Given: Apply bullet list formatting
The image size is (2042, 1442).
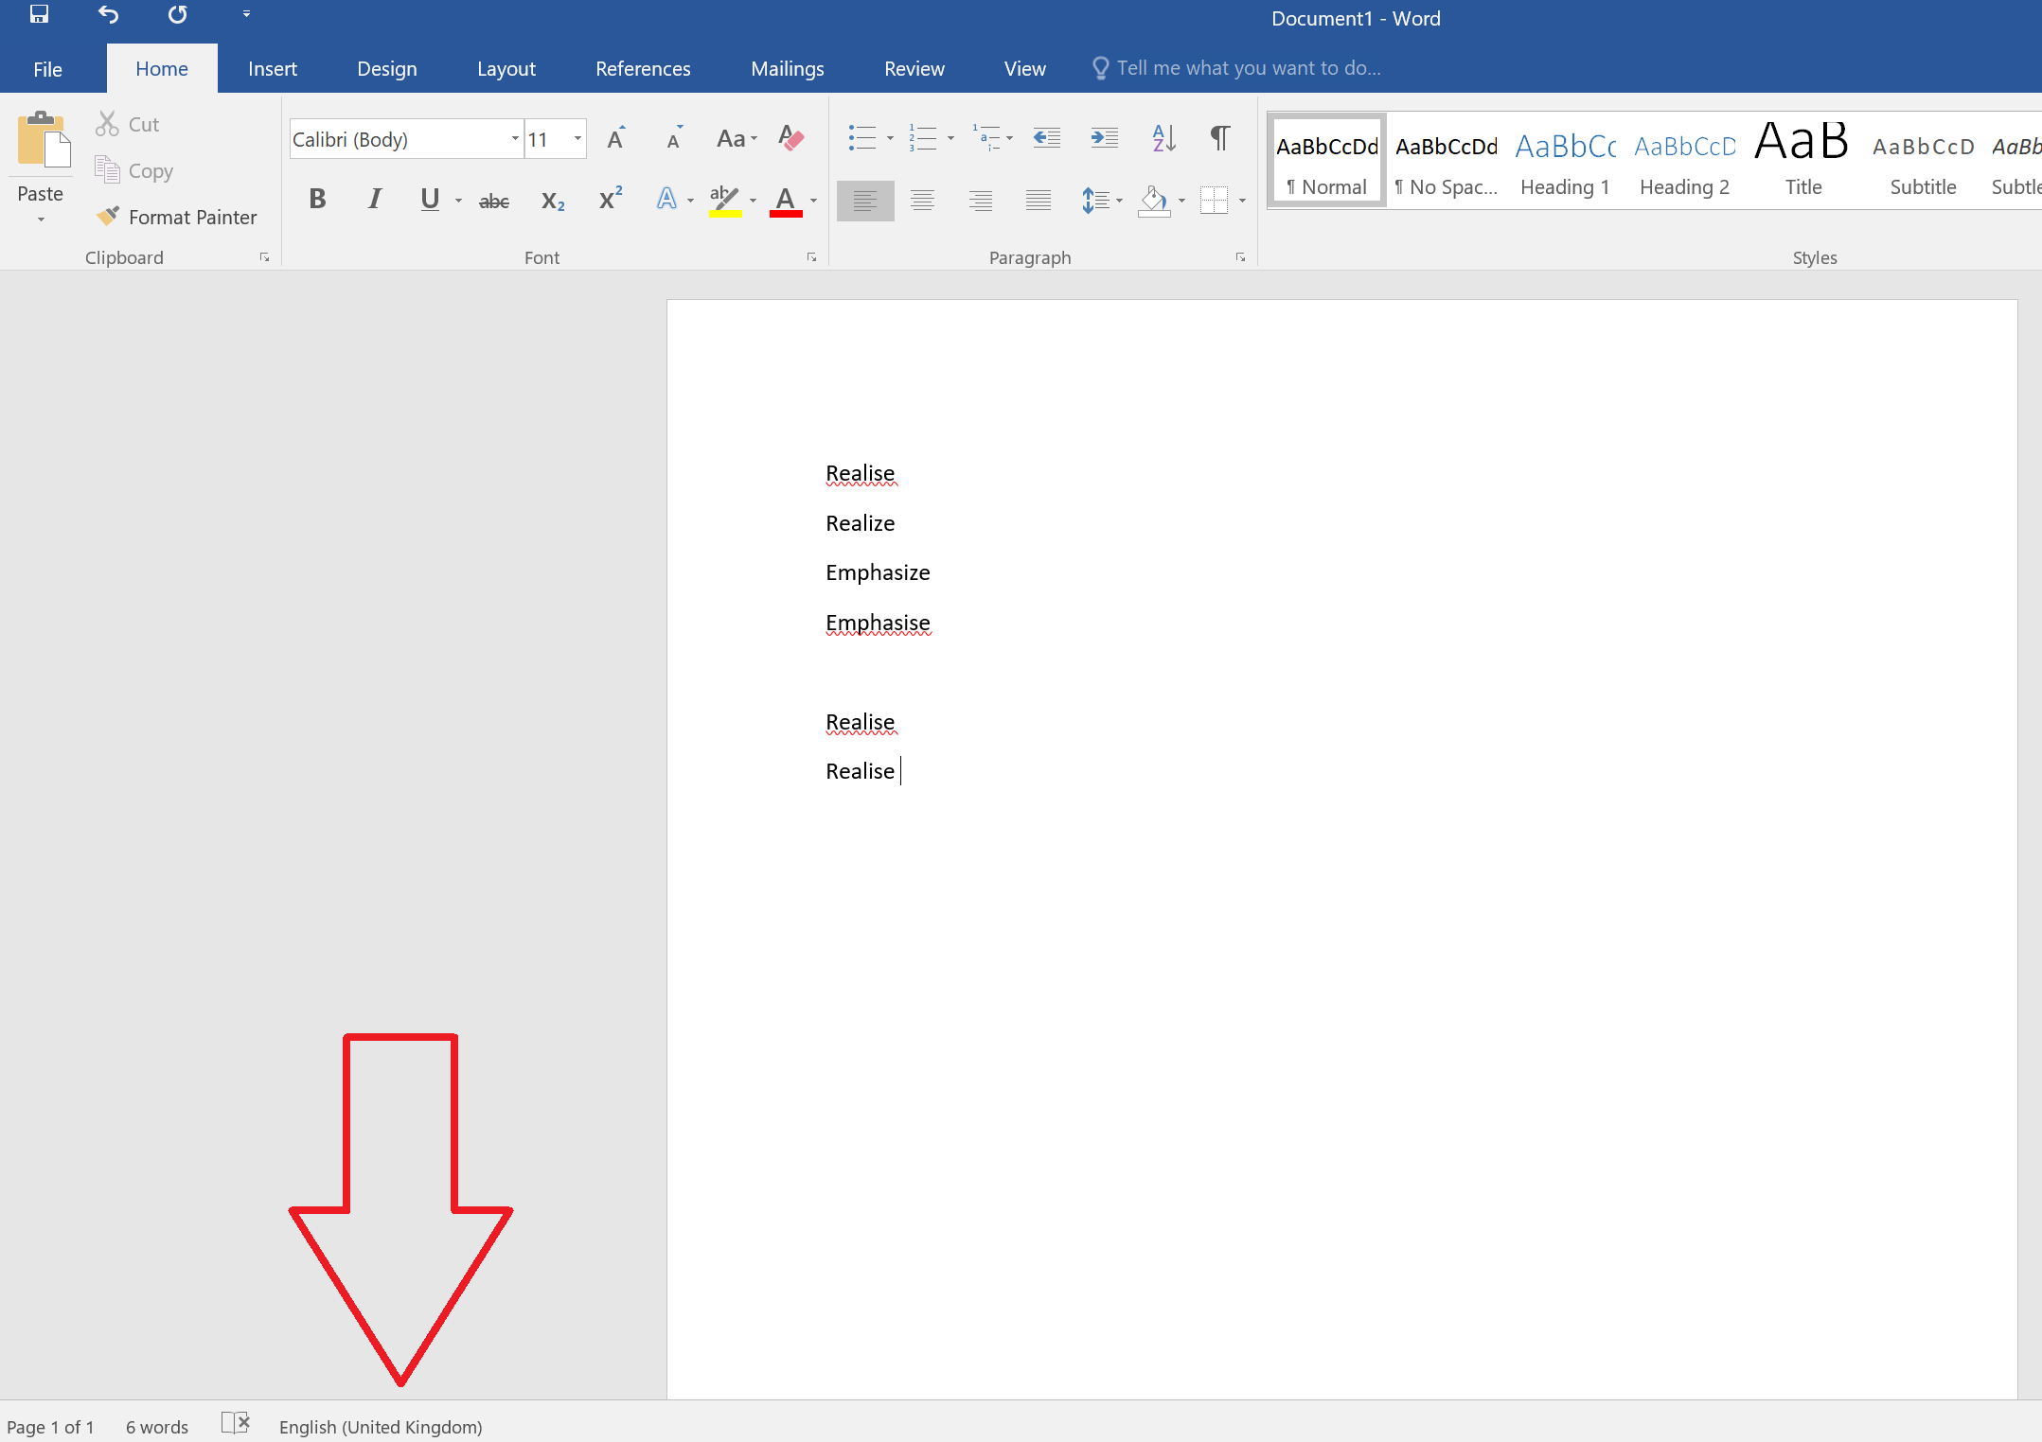Looking at the screenshot, I should tap(861, 138).
